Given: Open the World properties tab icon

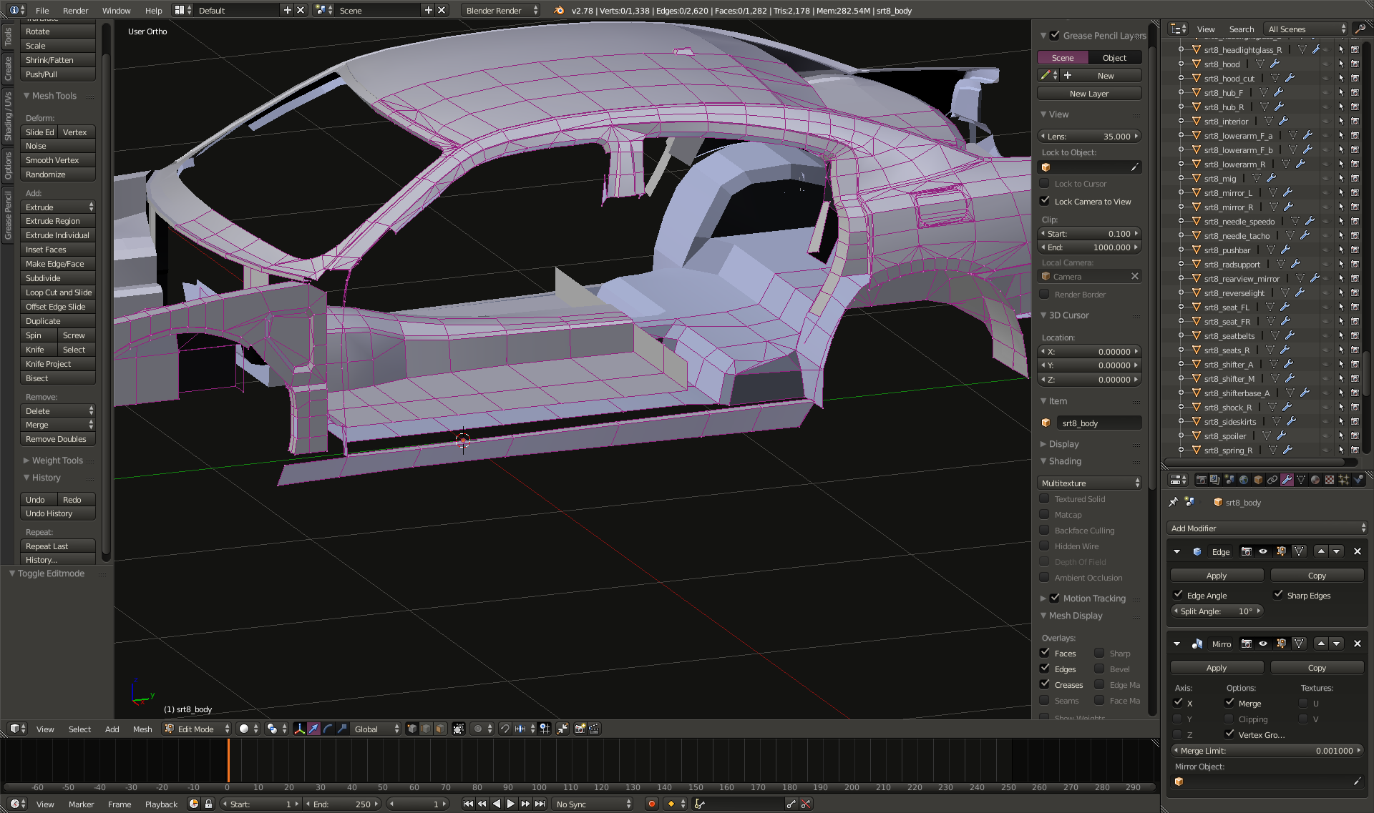Looking at the screenshot, I should pos(1244,480).
